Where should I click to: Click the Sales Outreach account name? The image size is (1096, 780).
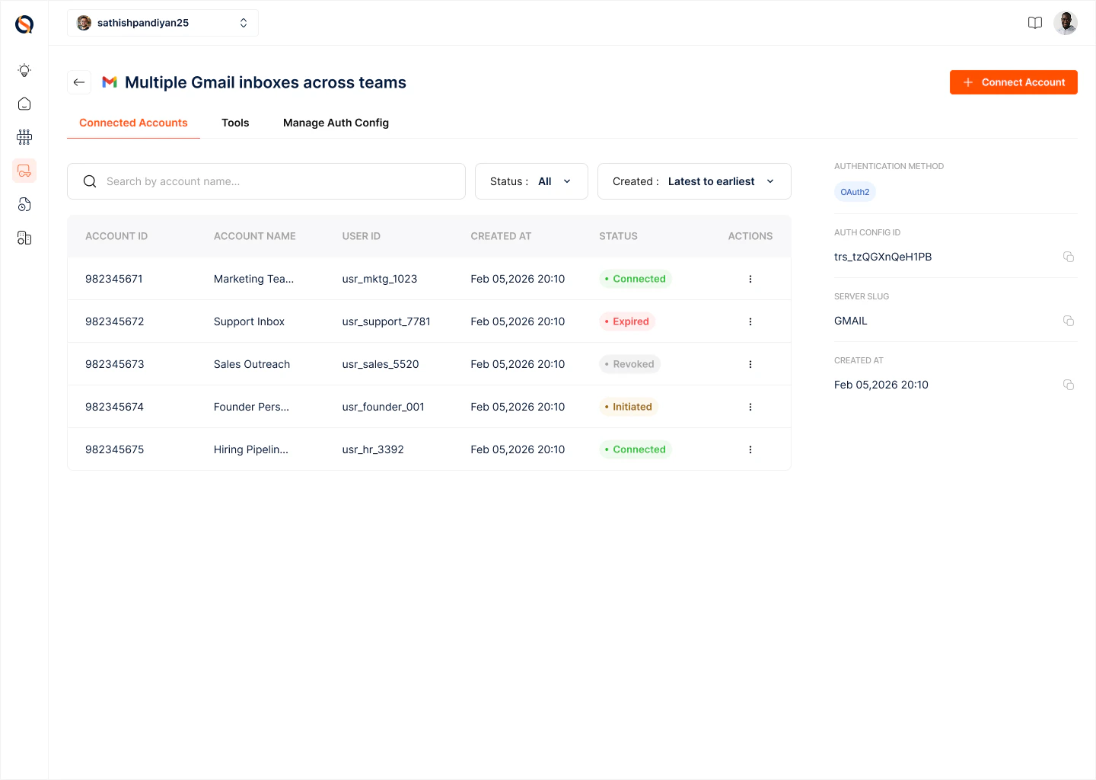click(x=252, y=364)
